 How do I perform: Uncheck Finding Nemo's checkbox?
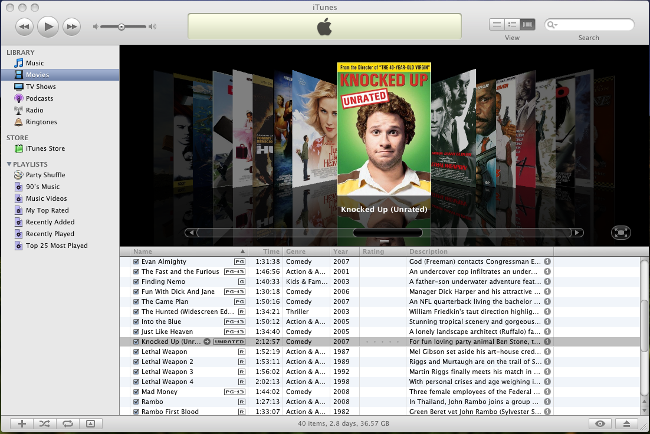pos(136,281)
